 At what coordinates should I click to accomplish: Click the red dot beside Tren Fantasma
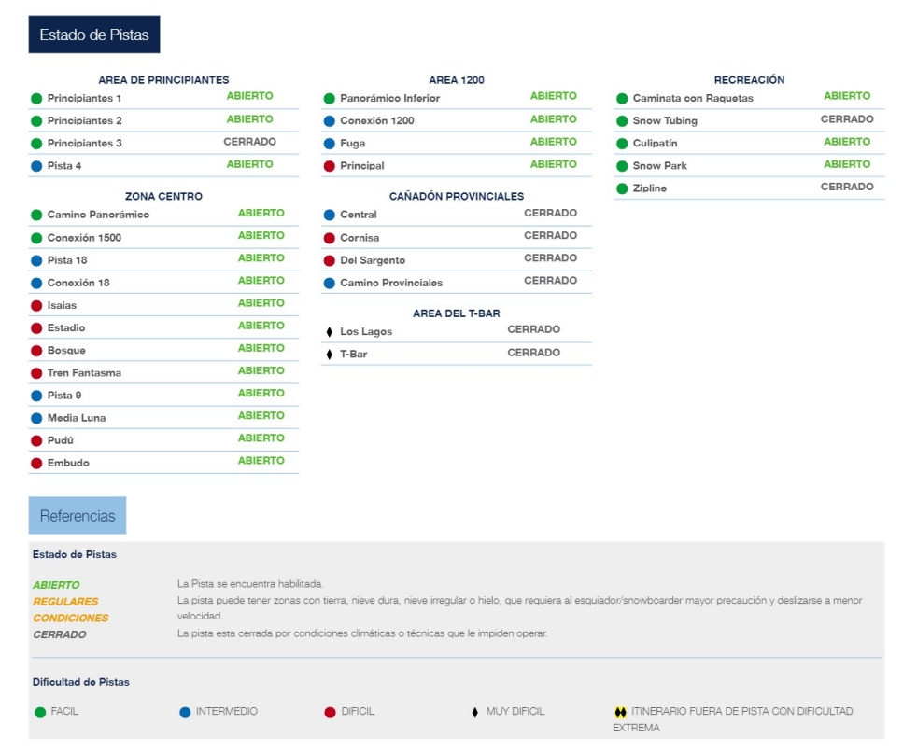(x=36, y=374)
